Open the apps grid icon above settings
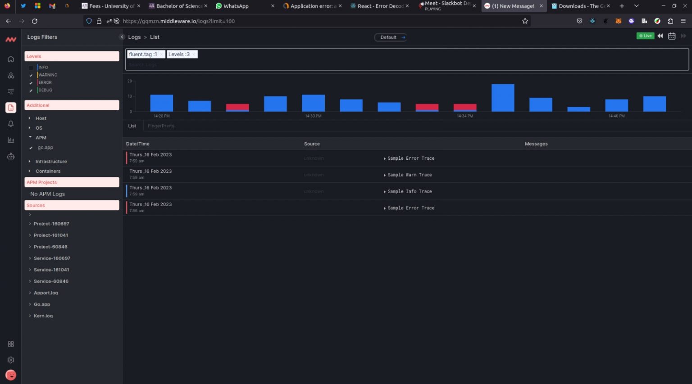 pyautogui.click(x=11, y=344)
